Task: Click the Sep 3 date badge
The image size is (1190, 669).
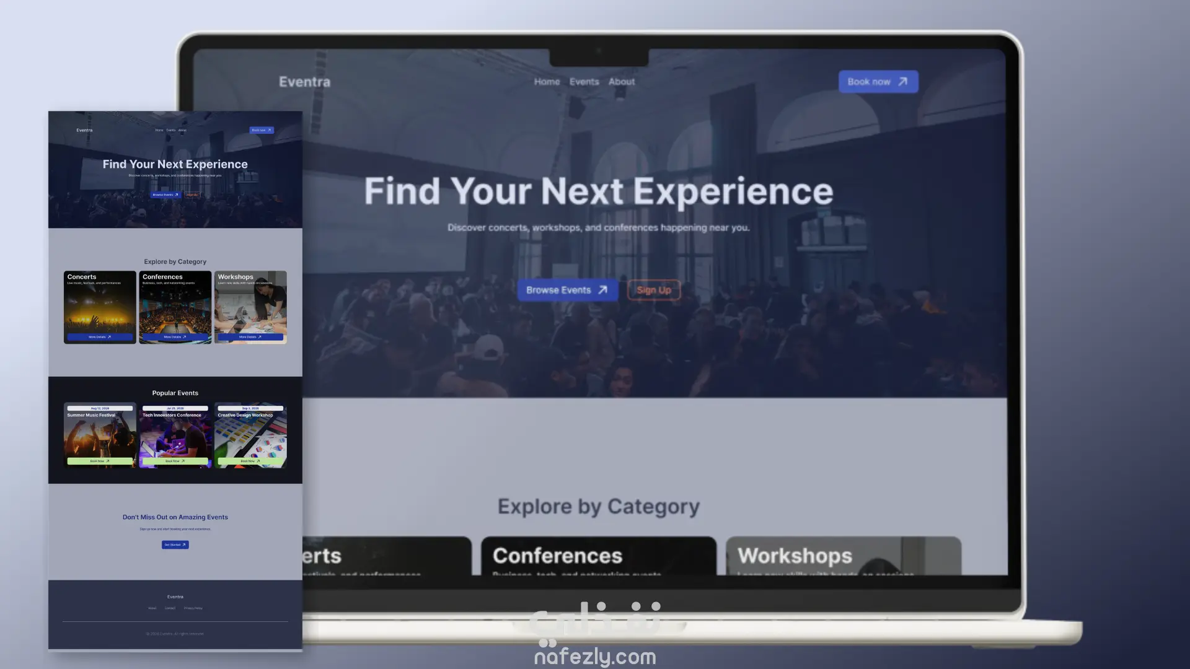Action: 250,408
